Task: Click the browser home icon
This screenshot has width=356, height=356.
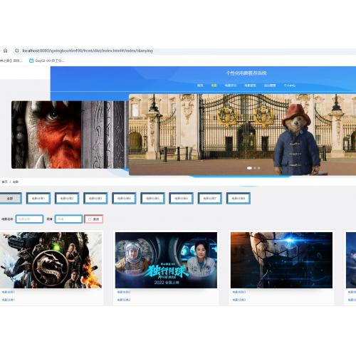Action: (5, 51)
